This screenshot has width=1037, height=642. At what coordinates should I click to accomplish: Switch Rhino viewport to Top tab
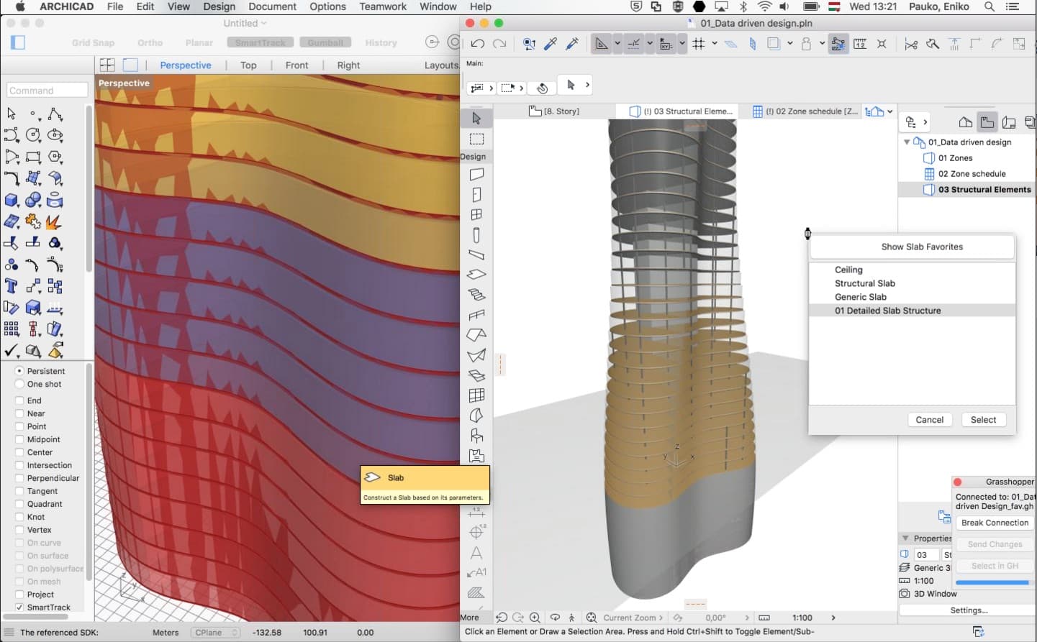click(248, 65)
